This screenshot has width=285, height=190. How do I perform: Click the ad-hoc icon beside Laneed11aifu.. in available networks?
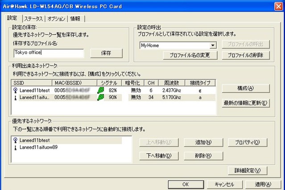point(16,98)
